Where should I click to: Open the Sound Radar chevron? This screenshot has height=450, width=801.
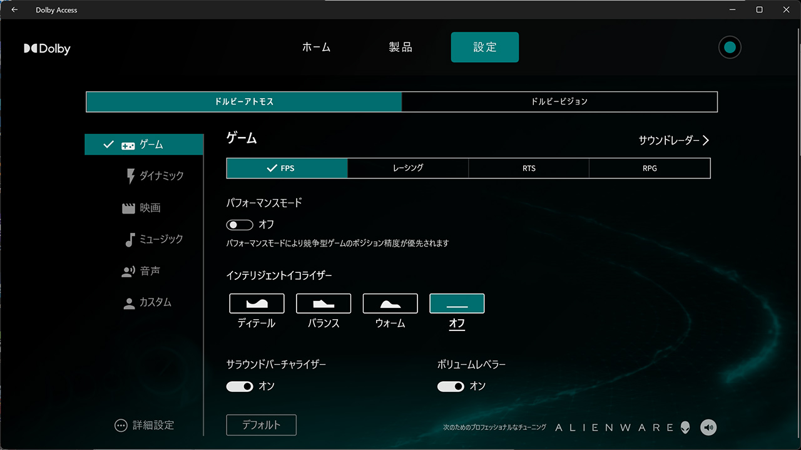pyautogui.click(x=706, y=141)
